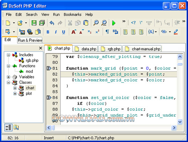Click the Find magnifier icon
Image resolution: width=188 pixels, height=142 pixels.
96,23
